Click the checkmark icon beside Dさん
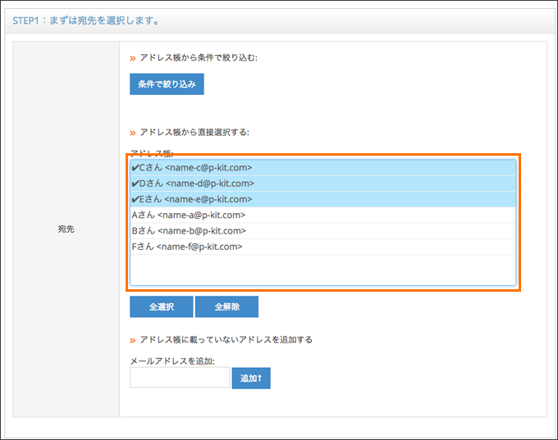558x440 pixels. (x=135, y=184)
